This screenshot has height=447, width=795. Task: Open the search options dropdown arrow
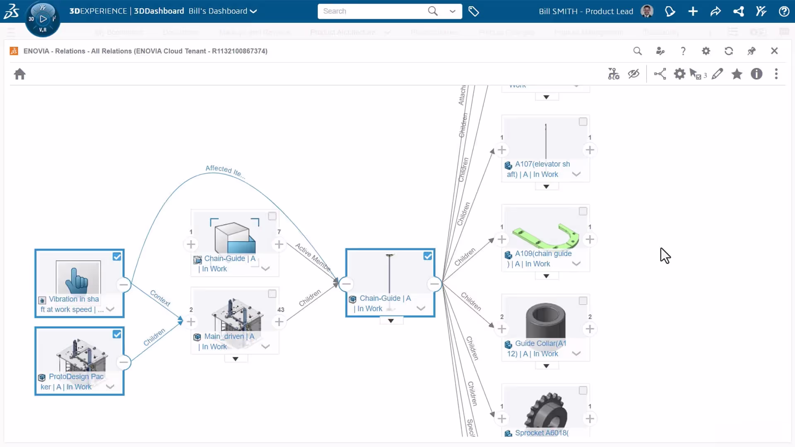453,12
